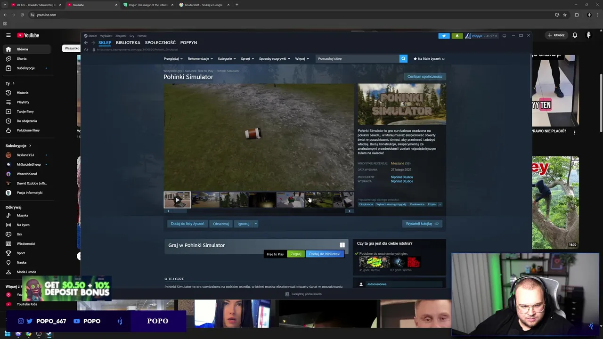Open YouTube notifications bell
The image size is (603, 339).
click(575, 35)
